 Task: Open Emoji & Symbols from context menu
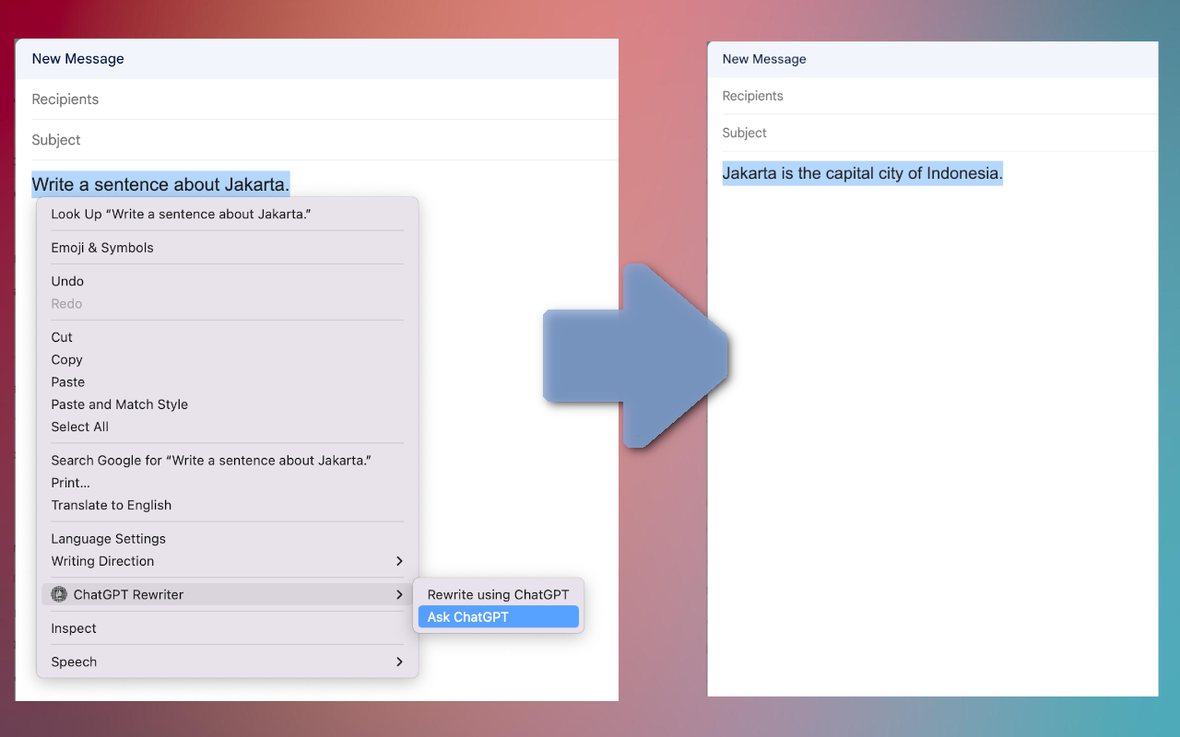tap(227, 248)
